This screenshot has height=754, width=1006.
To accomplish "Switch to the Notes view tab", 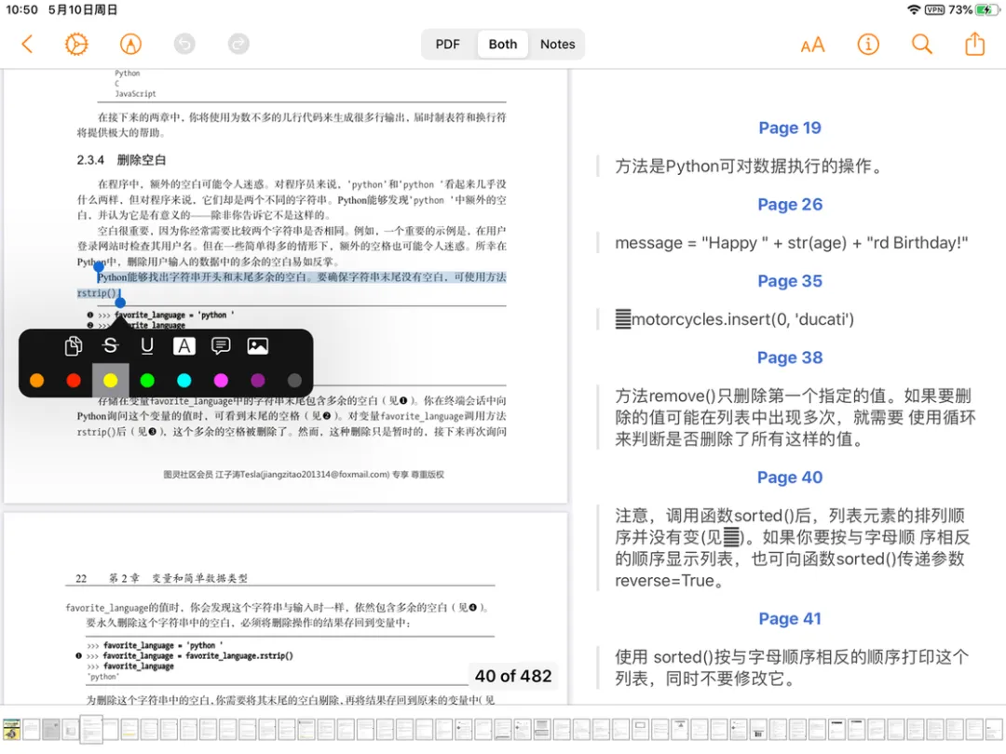I will coord(558,45).
